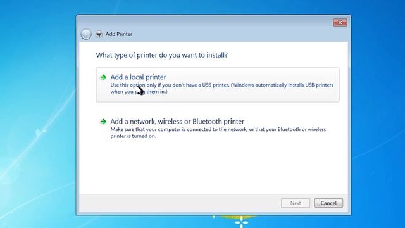
Task: Click the network printer description about Bluetooth or wireless
Action: coord(218,132)
